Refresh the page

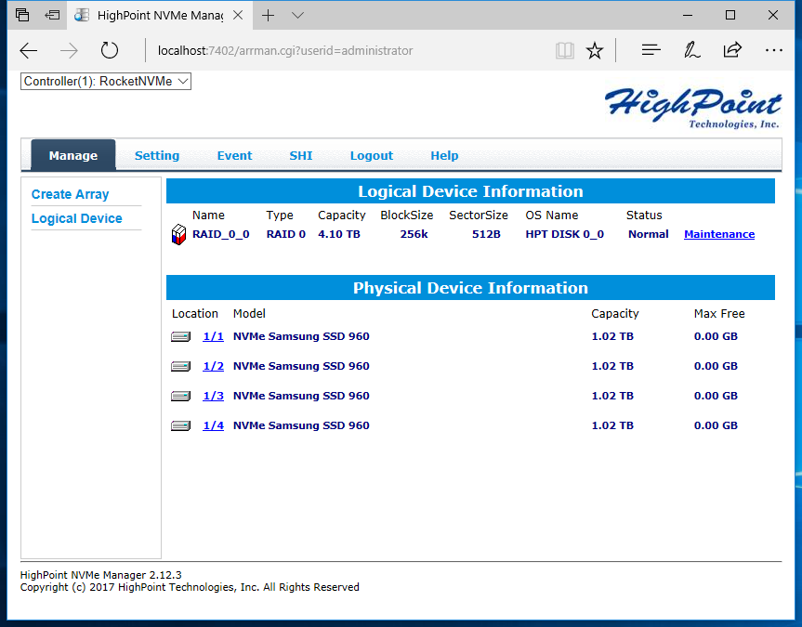(x=110, y=51)
